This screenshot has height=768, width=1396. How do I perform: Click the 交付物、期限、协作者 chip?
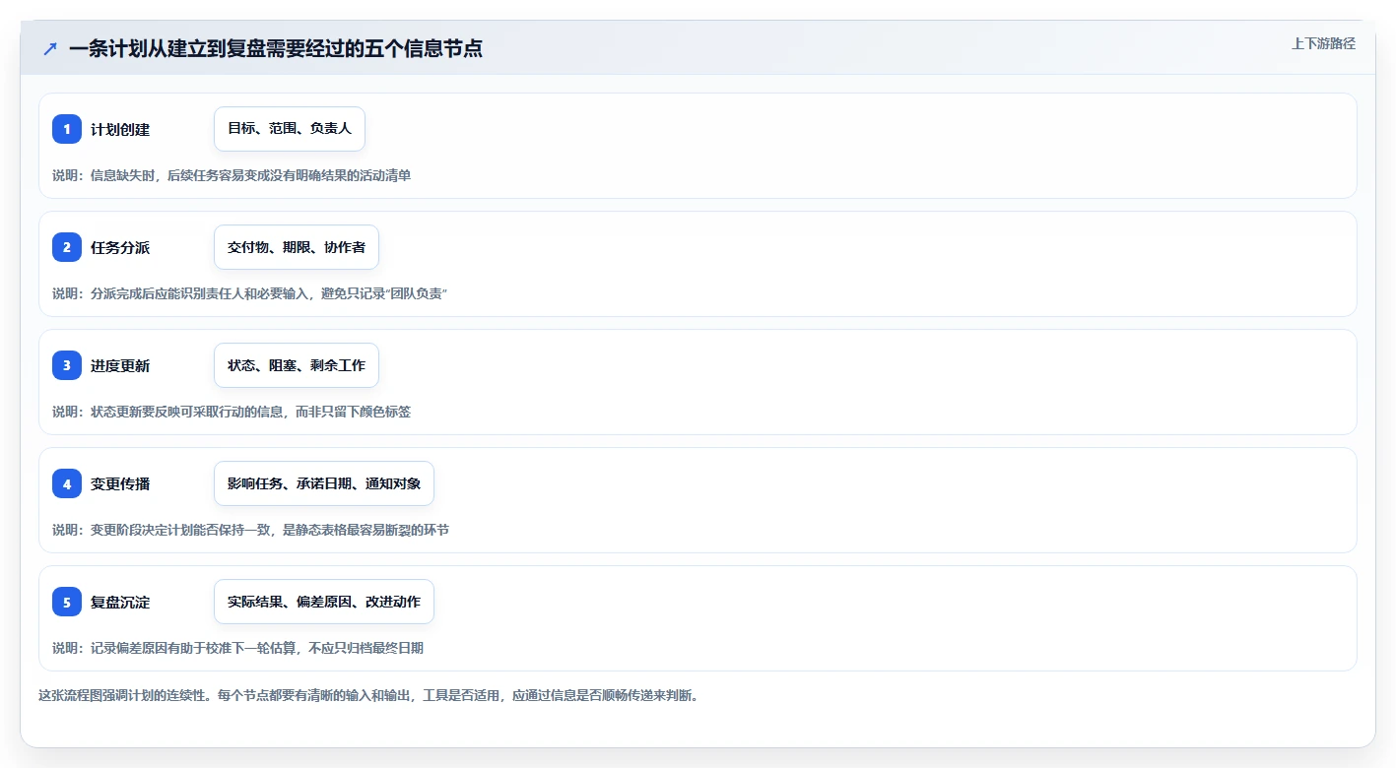tap(297, 247)
